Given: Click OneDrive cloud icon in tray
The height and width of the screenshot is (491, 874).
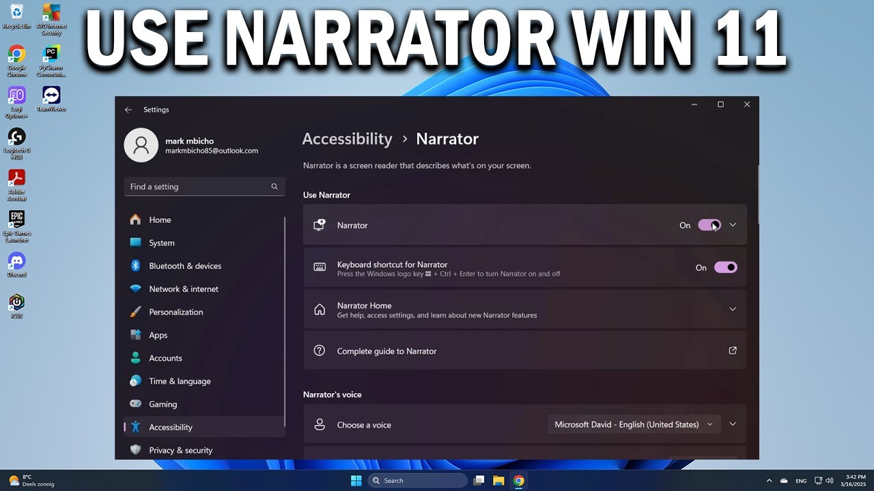Looking at the screenshot, I should 784,481.
